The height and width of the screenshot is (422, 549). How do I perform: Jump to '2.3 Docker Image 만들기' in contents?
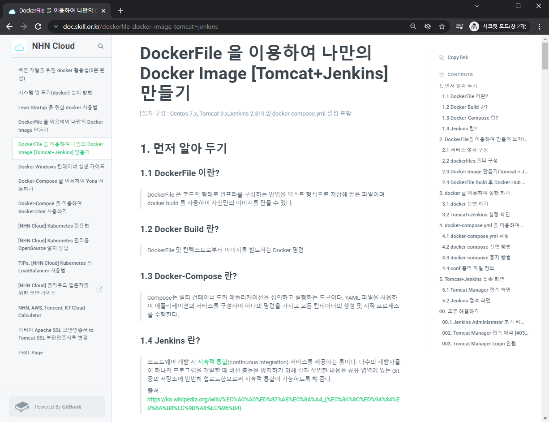pos(485,172)
